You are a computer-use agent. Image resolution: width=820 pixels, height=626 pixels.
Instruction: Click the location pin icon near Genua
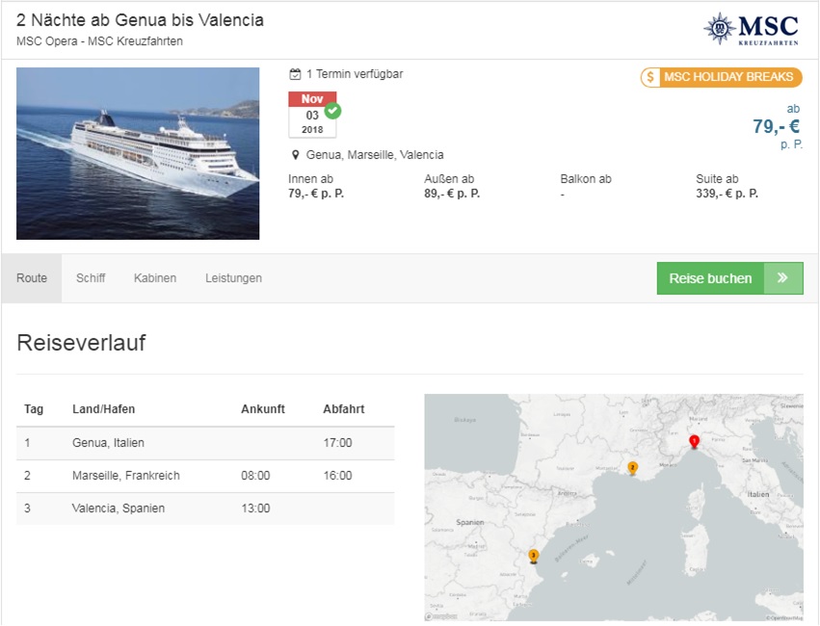pos(296,155)
